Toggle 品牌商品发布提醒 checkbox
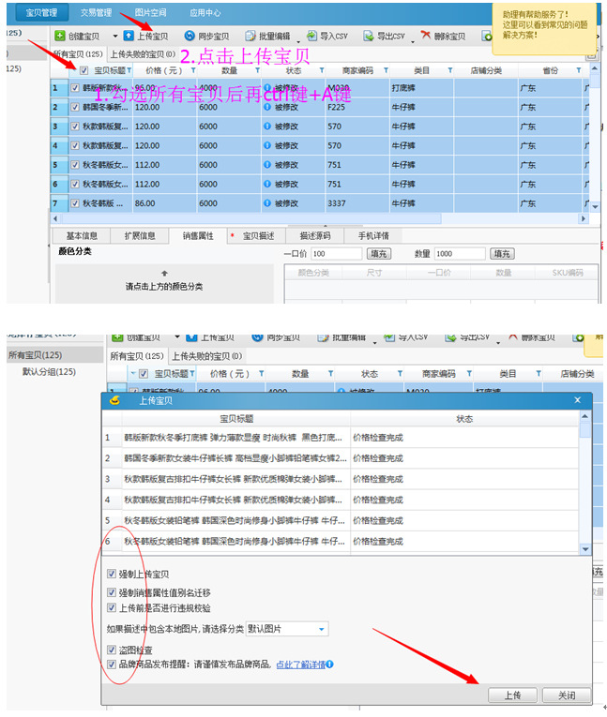 coord(112,664)
